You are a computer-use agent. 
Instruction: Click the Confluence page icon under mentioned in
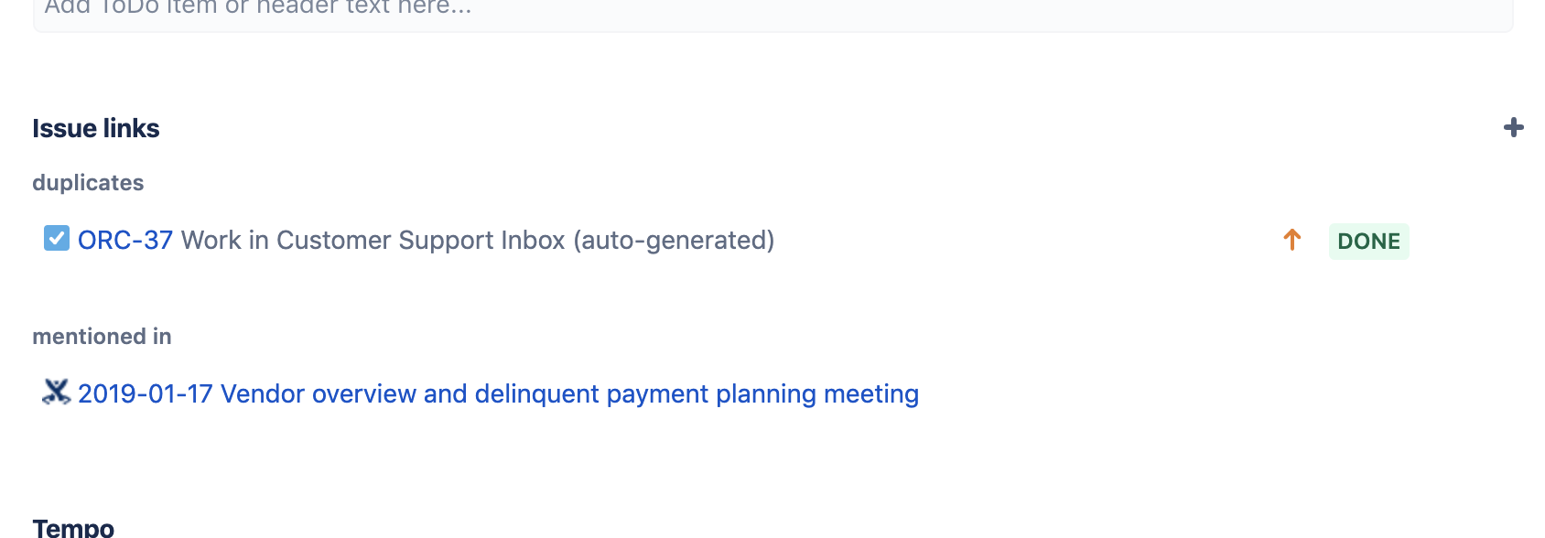point(56,393)
